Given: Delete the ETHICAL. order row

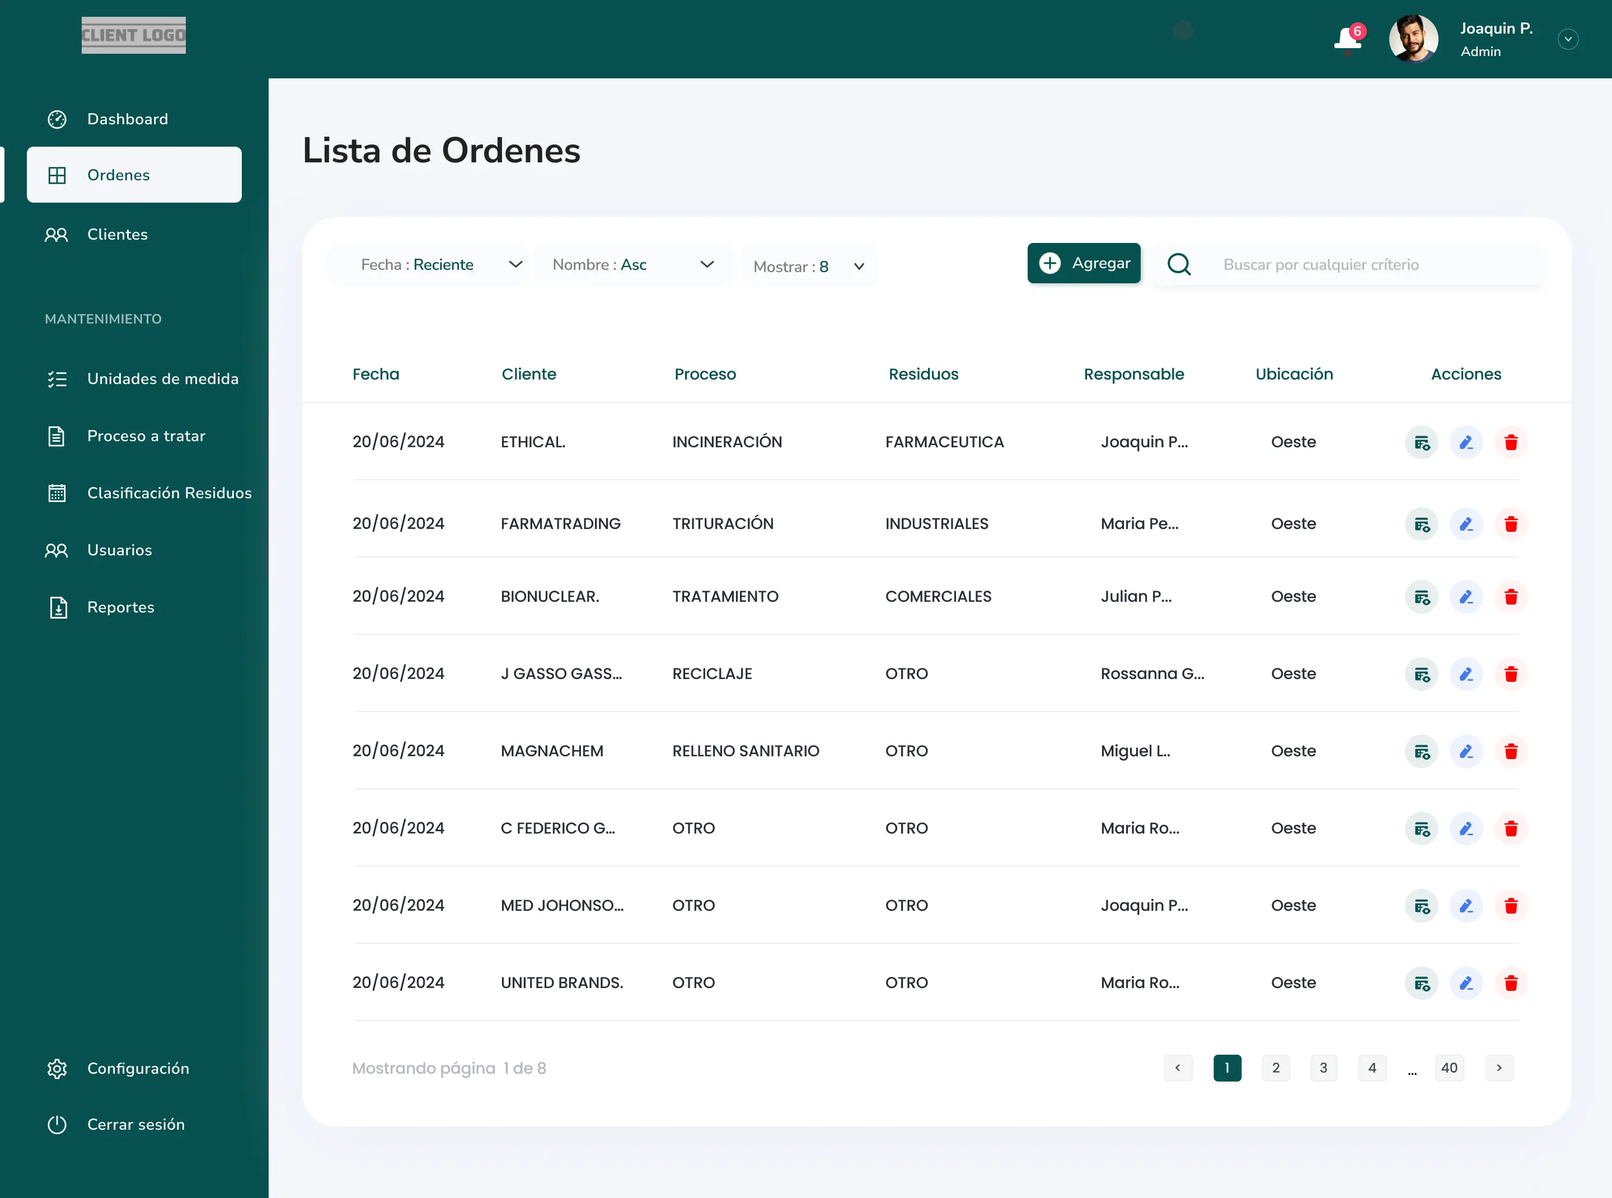Looking at the screenshot, I should point(1511,442).
